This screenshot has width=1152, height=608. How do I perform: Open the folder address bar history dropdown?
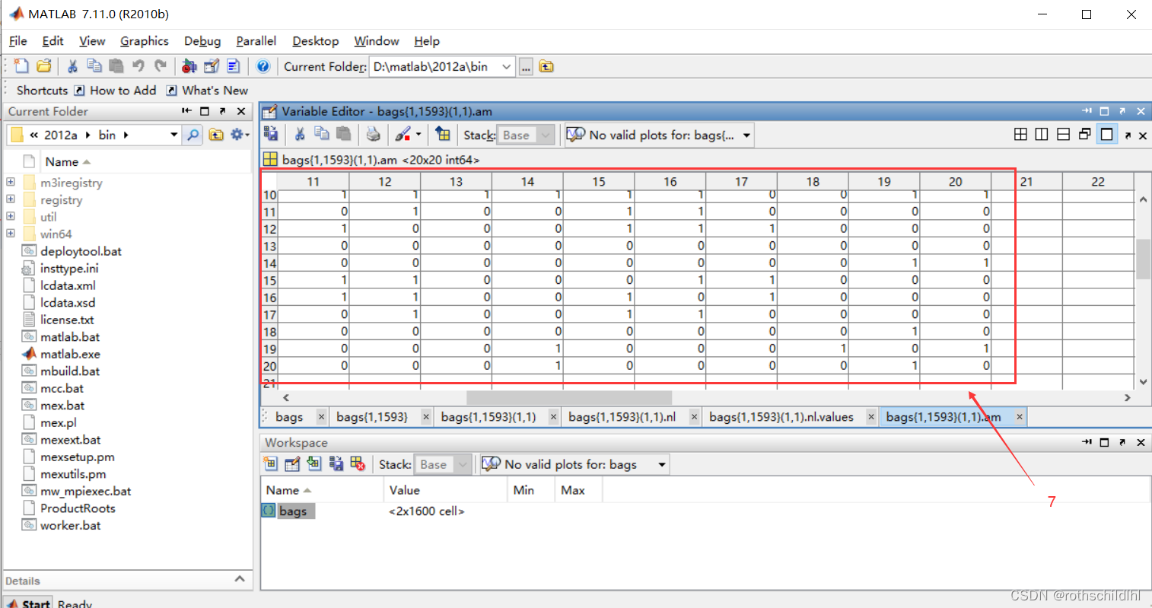174,135
